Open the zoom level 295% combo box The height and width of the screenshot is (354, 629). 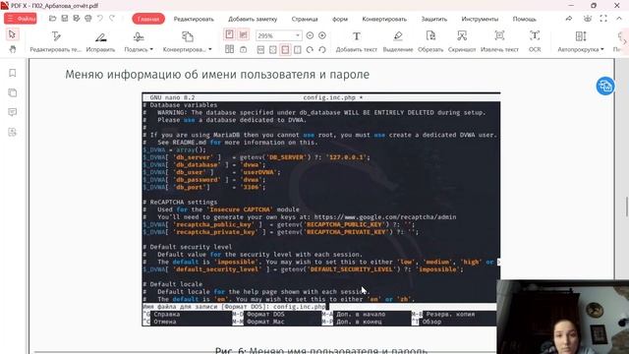point(278,35)
